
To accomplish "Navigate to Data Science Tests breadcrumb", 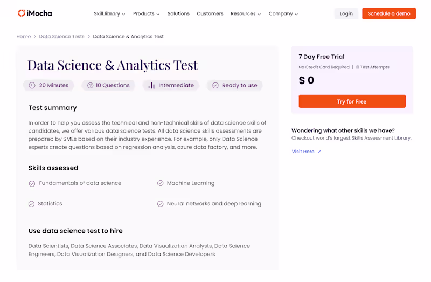I will 61,37.
